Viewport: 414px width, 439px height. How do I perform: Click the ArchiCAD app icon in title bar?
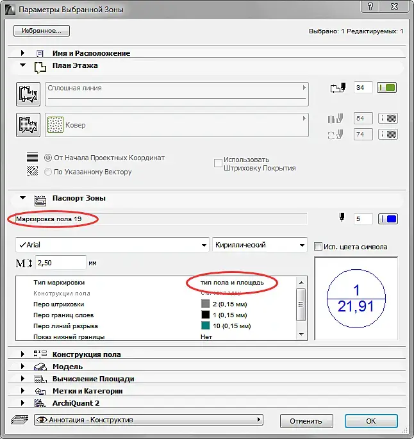click(10, 10)
